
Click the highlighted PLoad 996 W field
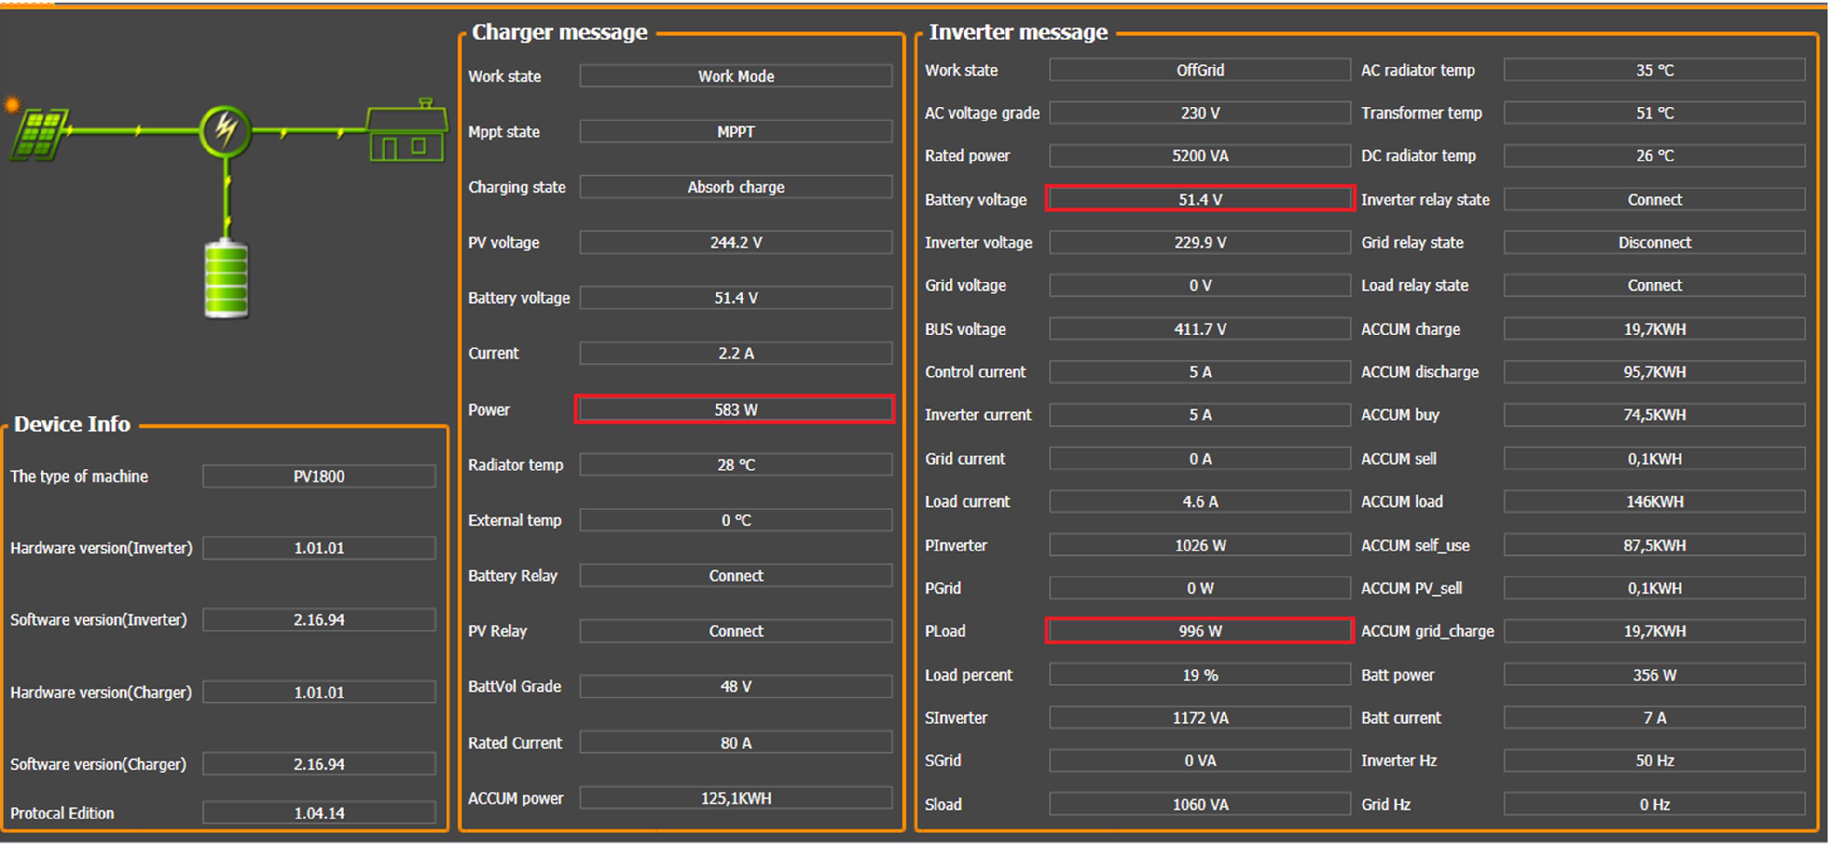[x=1199, y=630]
